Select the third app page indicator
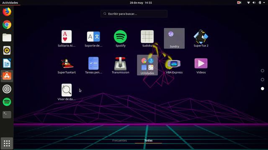Image resolution: width=268 pixels, height=150 pixels. (263, 89)
